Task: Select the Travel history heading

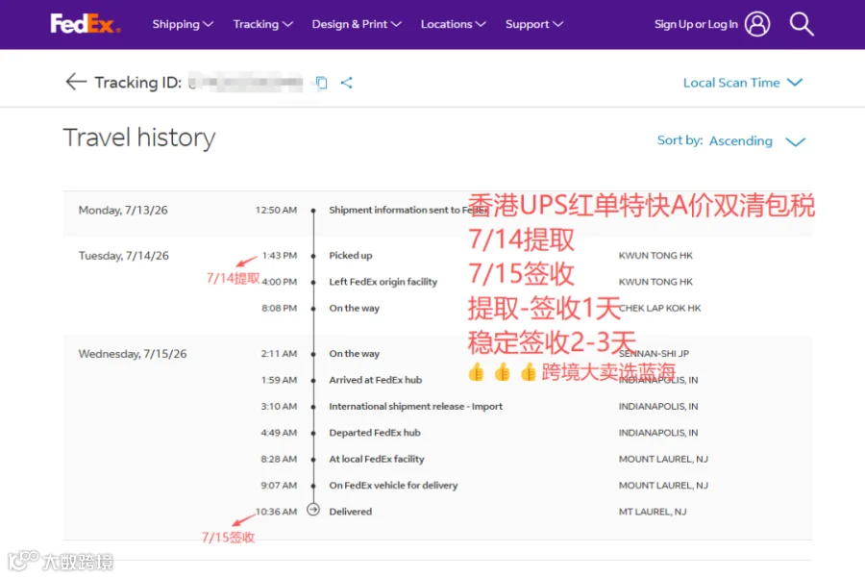Action: click(139, 138)
